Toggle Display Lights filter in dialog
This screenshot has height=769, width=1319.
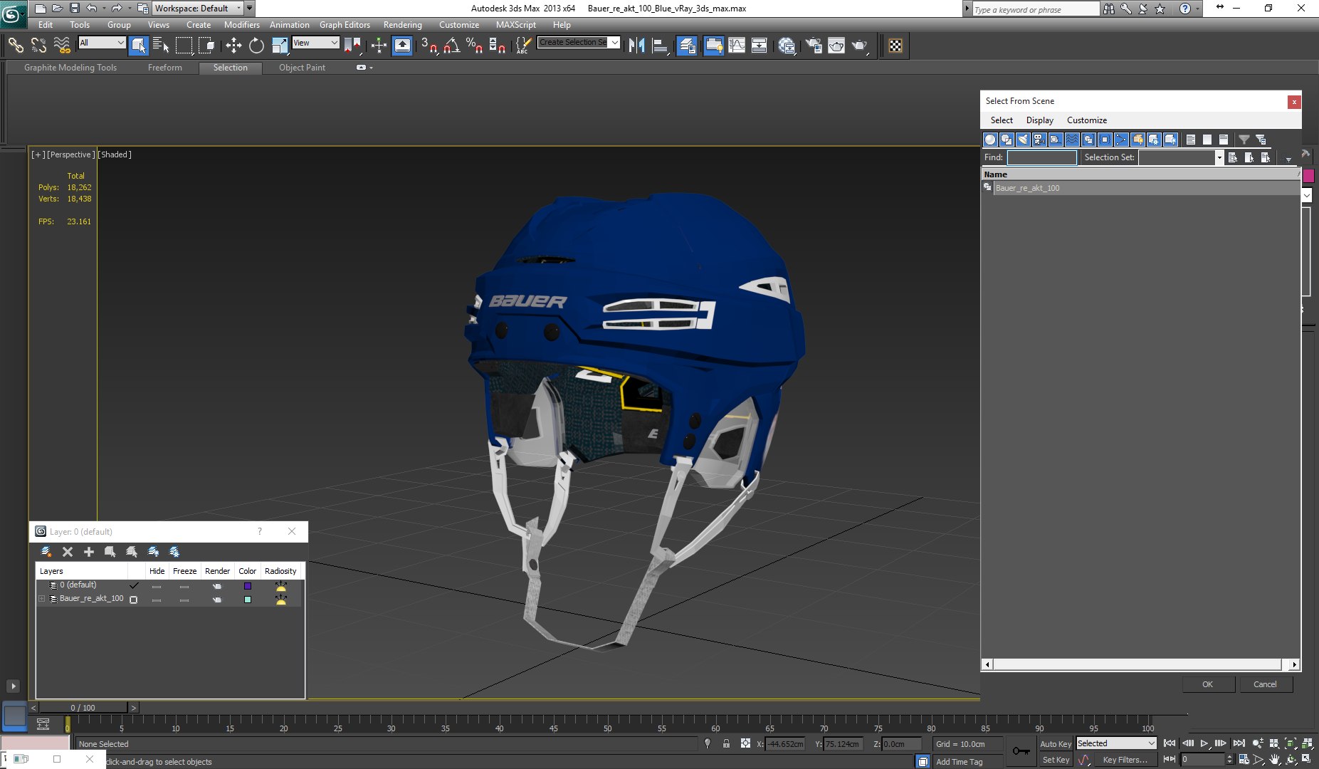coord(1023,140)
